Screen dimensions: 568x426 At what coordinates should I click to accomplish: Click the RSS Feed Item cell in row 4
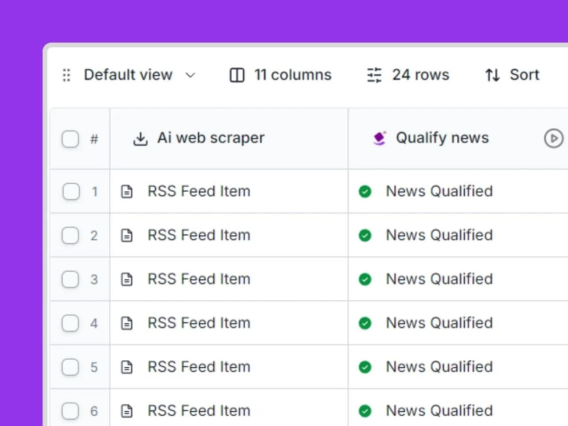(199, 323)
